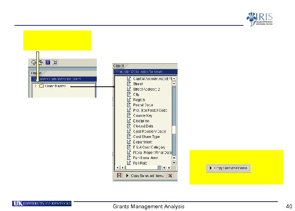Click the Object tab in the left panel
295x211 pixels.
click(36, 73)
